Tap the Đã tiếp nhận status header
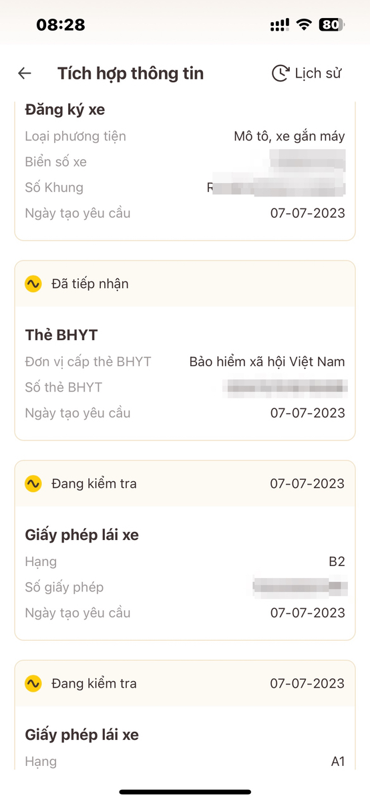 point(185,284)
